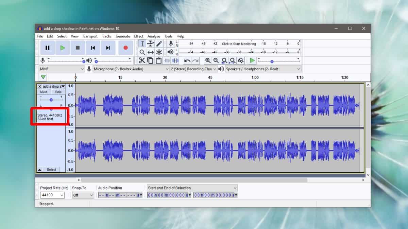This screenshot has height=229, width=408.
Task: Open the 2 (Stereo) Recording Channels dropdown
Action: tap(193, 69)
